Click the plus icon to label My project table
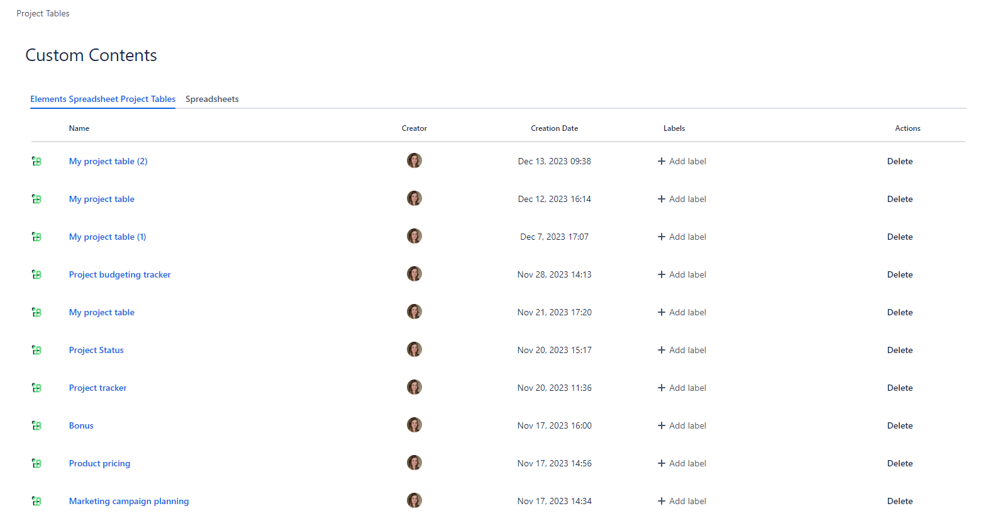Screen dimensions: 983x523 coord(660,198)
